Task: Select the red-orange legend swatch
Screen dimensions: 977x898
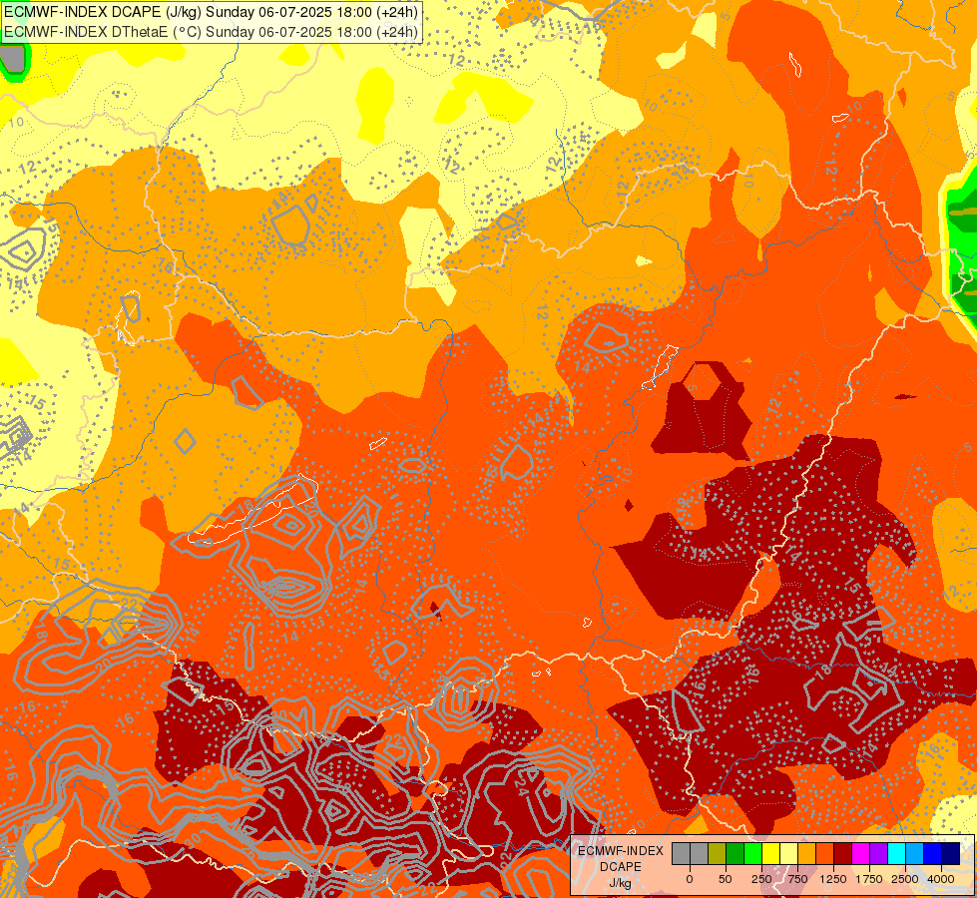Action: coord(825,853)
